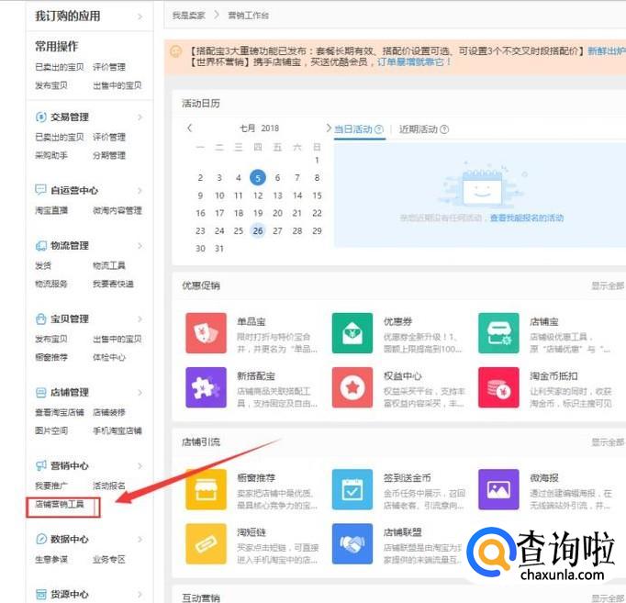Screen dimensions: 626x603
Task: Open the 店铺宝 green shop icon
Action: coord(498,332)
